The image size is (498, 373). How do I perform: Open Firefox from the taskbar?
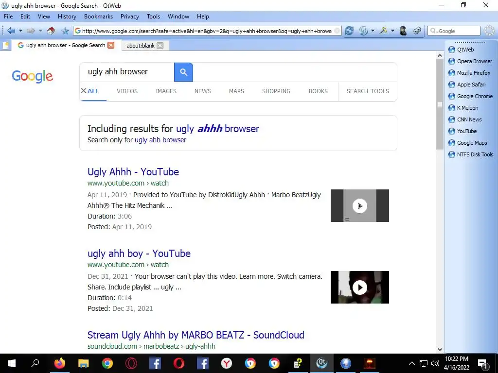pyautogui.click(x=60, y=363)
